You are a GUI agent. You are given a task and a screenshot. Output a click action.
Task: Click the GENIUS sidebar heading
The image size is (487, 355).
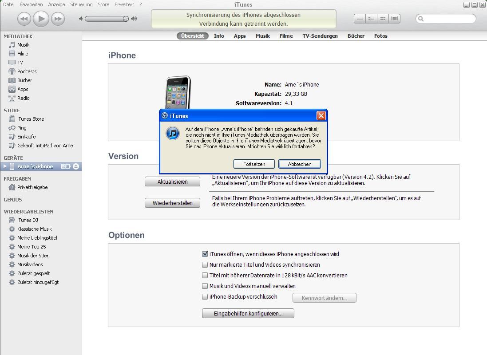point(13,200)
